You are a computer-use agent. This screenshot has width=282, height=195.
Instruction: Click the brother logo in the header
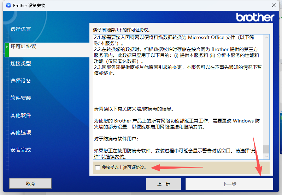[x=255, y=17]
